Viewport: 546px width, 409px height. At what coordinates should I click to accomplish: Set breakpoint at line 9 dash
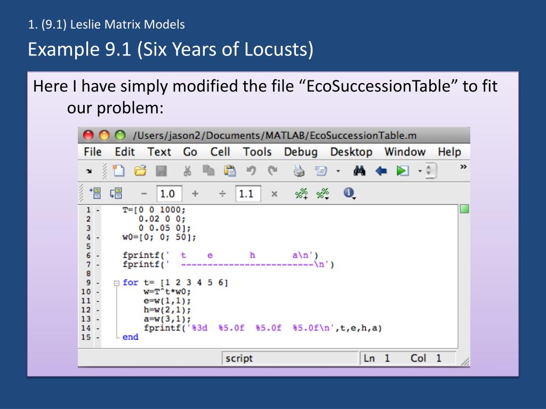click(98, 283)
